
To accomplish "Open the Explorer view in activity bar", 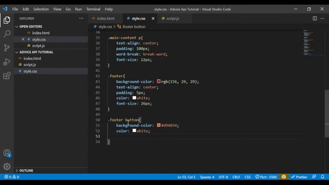I will (7, 20).
